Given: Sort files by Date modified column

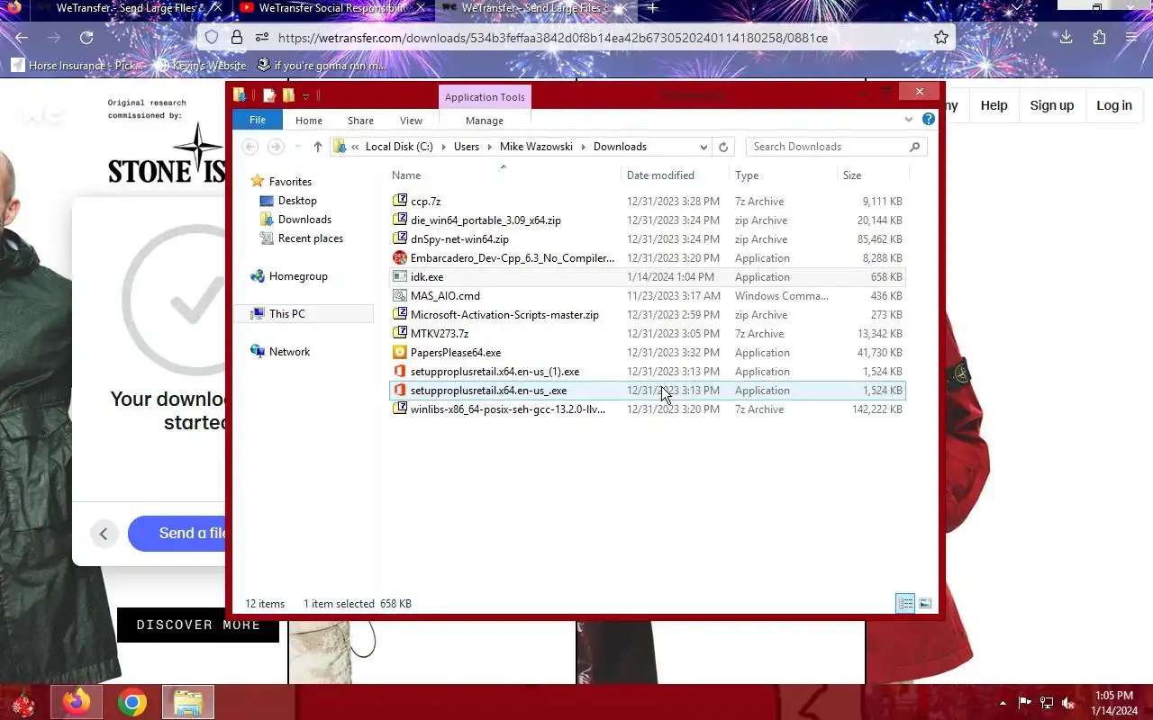Looking at the screenshot, I should pos(660,175).
